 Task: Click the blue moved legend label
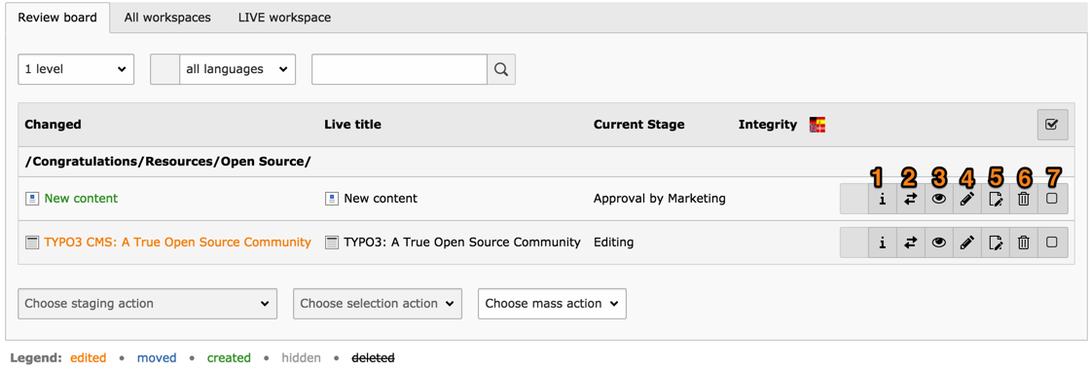pos(157,358)
